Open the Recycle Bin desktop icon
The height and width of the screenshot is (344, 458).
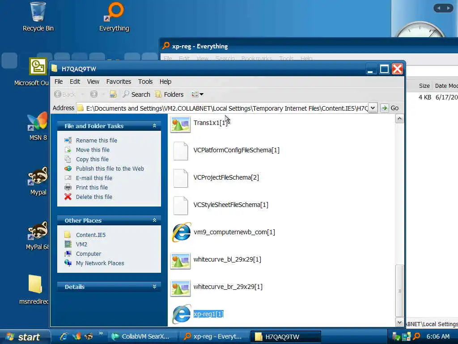tap(38, 16)
